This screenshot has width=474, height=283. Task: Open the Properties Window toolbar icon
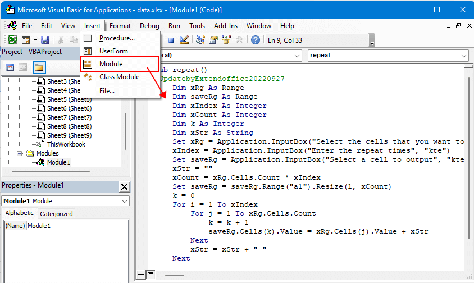pyautogui.click(x=213, y=40)
